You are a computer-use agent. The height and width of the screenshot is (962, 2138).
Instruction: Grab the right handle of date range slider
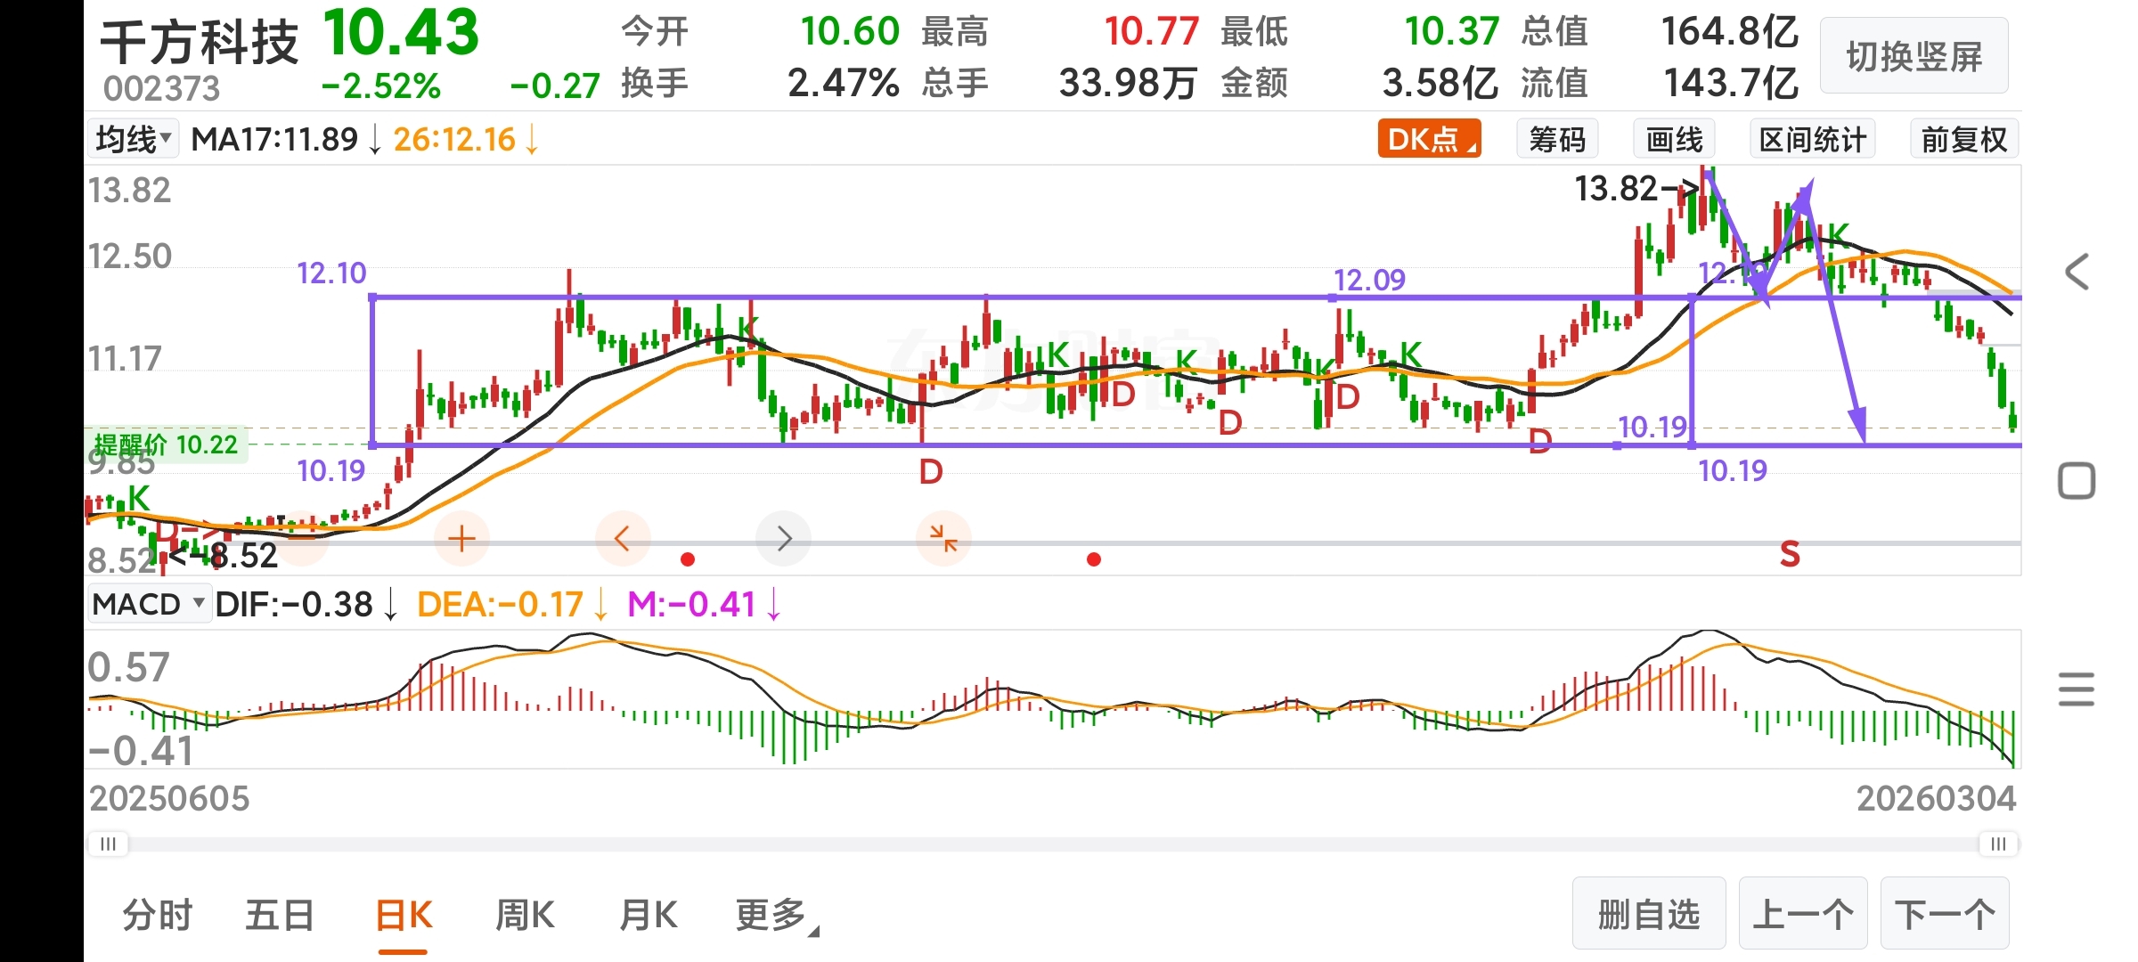(x=1998, y=844)
